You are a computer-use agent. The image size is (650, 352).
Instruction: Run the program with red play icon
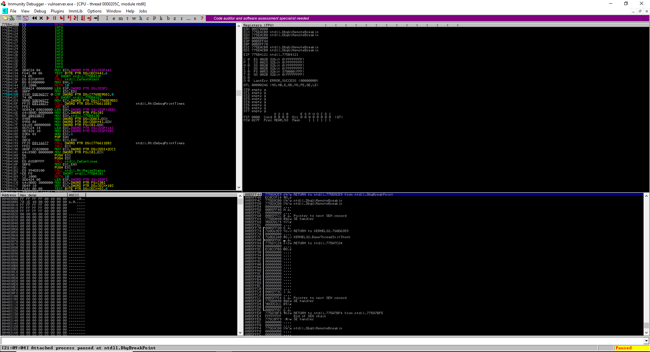(x=48, y=18)
